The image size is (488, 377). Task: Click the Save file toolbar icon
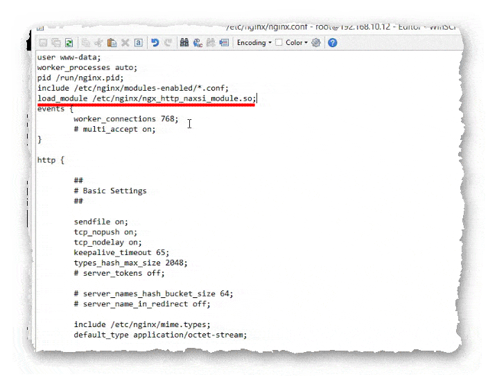click(43, 42)
